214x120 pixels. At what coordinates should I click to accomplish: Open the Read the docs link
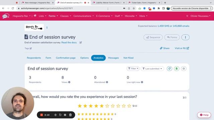pos(69,42)
